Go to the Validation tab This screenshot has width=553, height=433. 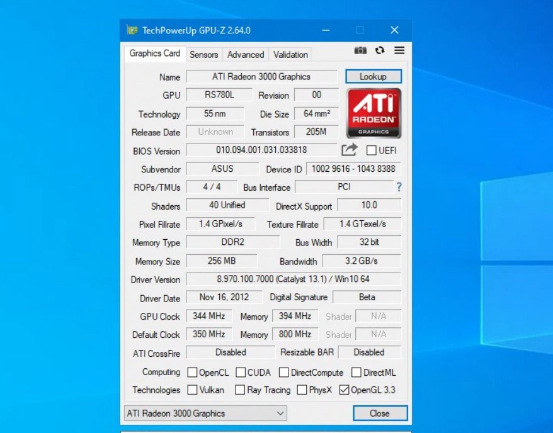(290, 55)
